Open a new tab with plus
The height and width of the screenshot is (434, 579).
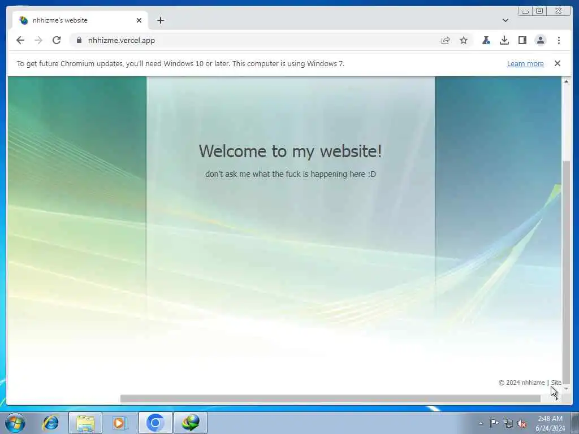[160, 20]
